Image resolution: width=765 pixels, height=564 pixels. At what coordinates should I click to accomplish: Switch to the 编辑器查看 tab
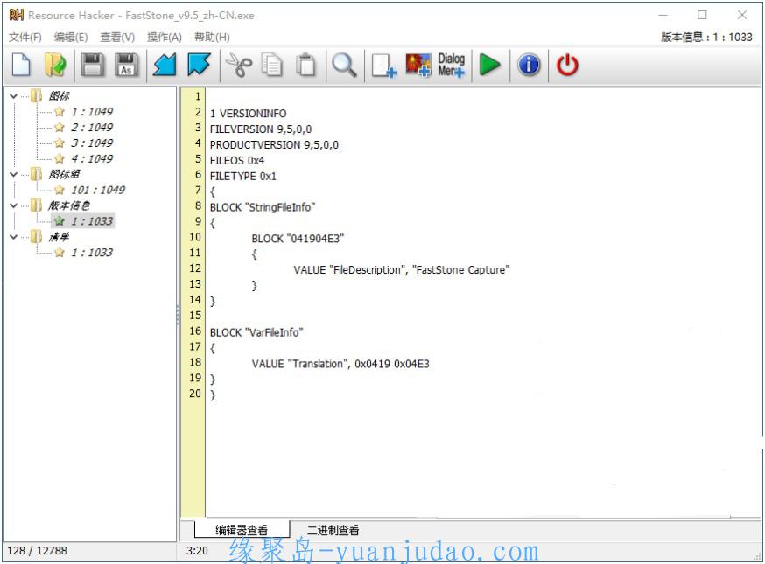[242, 530]
